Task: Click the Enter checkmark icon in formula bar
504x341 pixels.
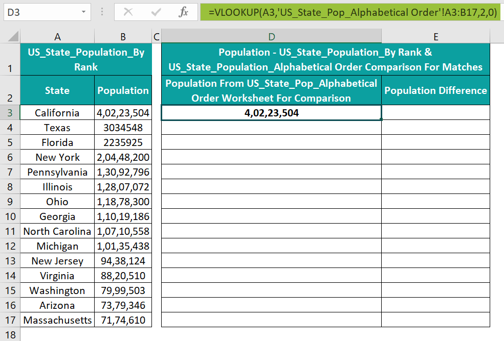Action: point(156,12)
